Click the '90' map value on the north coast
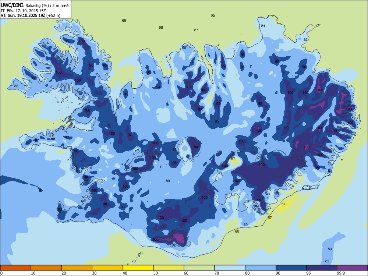Image resolution: width=368 pixels, height=276 pixels. [x=184, y=47]
